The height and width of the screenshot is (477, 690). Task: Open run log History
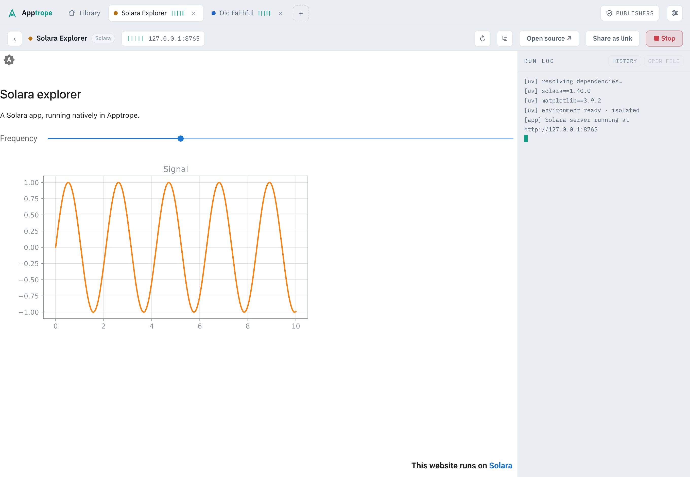click(624, 61)
